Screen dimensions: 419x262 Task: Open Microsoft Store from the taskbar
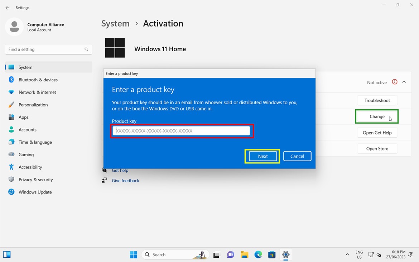click(x=272, y=254)
